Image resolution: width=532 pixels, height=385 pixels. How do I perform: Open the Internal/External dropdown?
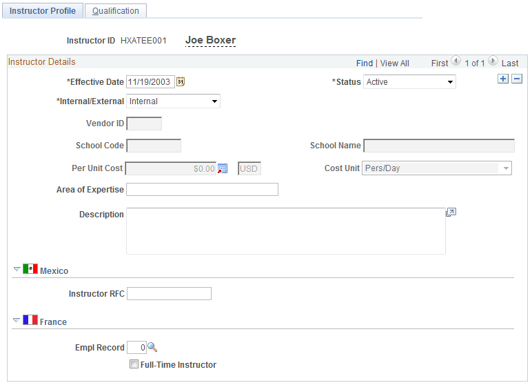[x=173, y=101]
